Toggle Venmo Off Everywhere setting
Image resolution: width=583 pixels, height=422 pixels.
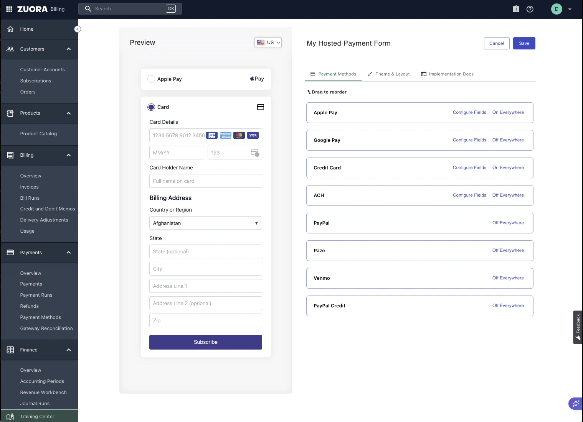pos(508,278)
